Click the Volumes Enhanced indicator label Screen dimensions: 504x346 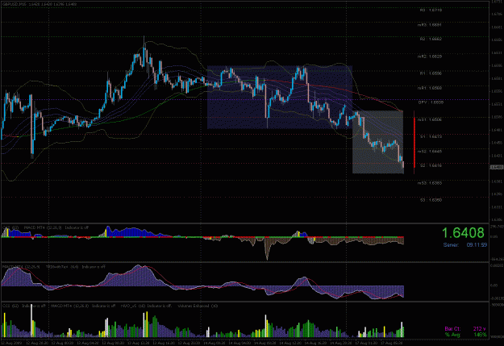[198, 306]
